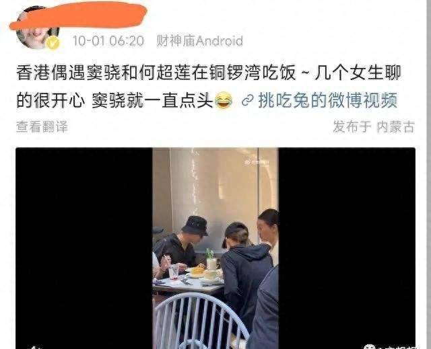Tap the yellow verified badge on avatar
The height and width of the screenshot is (349, 431).
pos(53,43)
